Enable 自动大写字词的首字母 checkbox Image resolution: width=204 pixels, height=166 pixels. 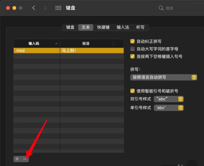tap(132, 49)
